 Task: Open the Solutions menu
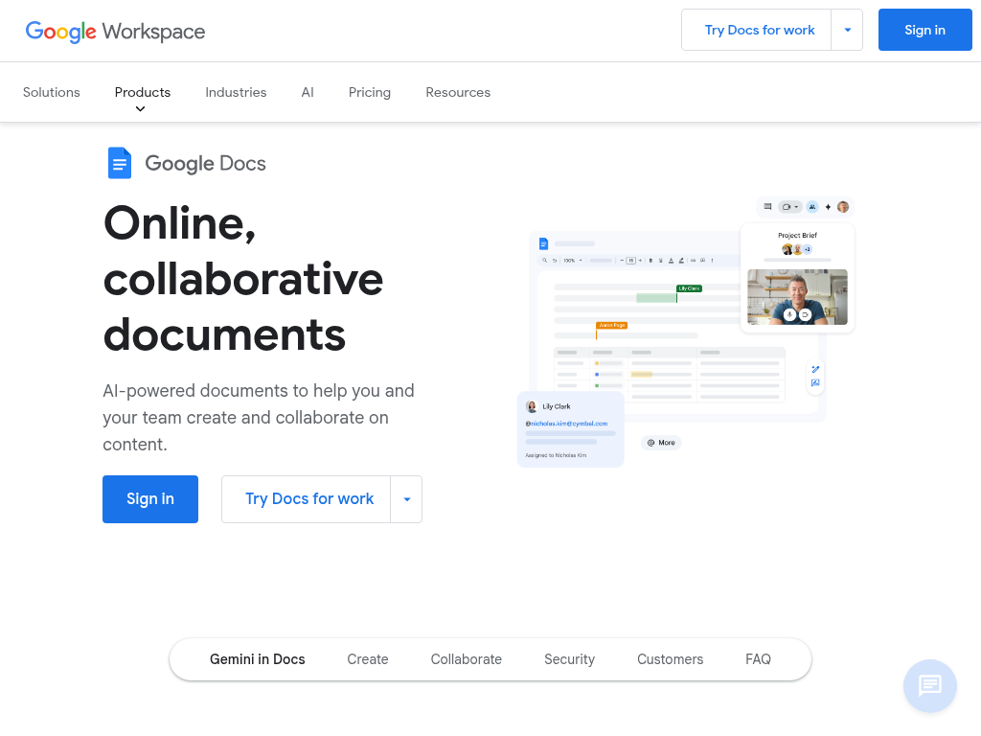coord(52,92)
